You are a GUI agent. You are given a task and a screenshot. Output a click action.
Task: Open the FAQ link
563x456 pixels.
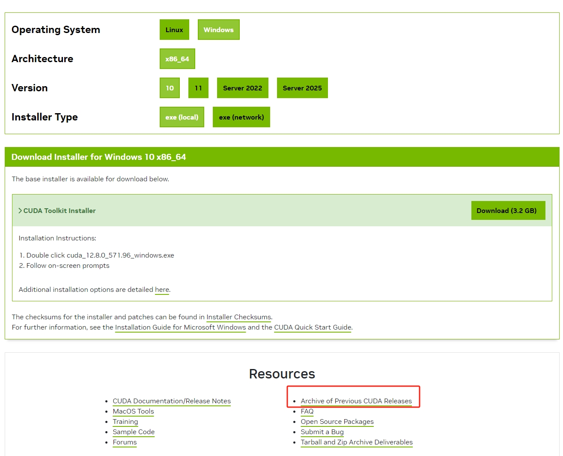(307, 411)
